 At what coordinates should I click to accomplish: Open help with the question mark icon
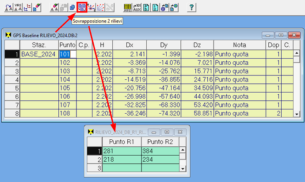191,7
